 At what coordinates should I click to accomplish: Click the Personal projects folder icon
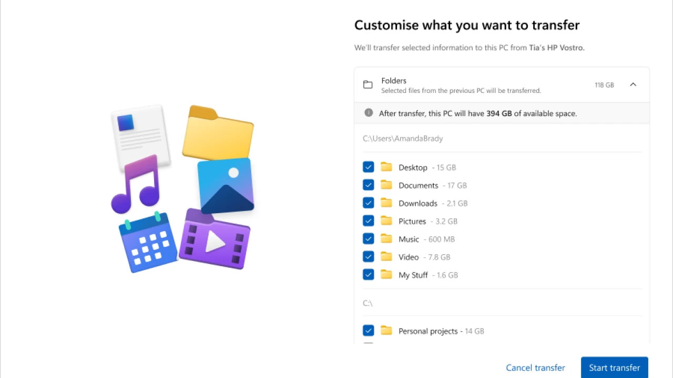(x=386, y=330)
